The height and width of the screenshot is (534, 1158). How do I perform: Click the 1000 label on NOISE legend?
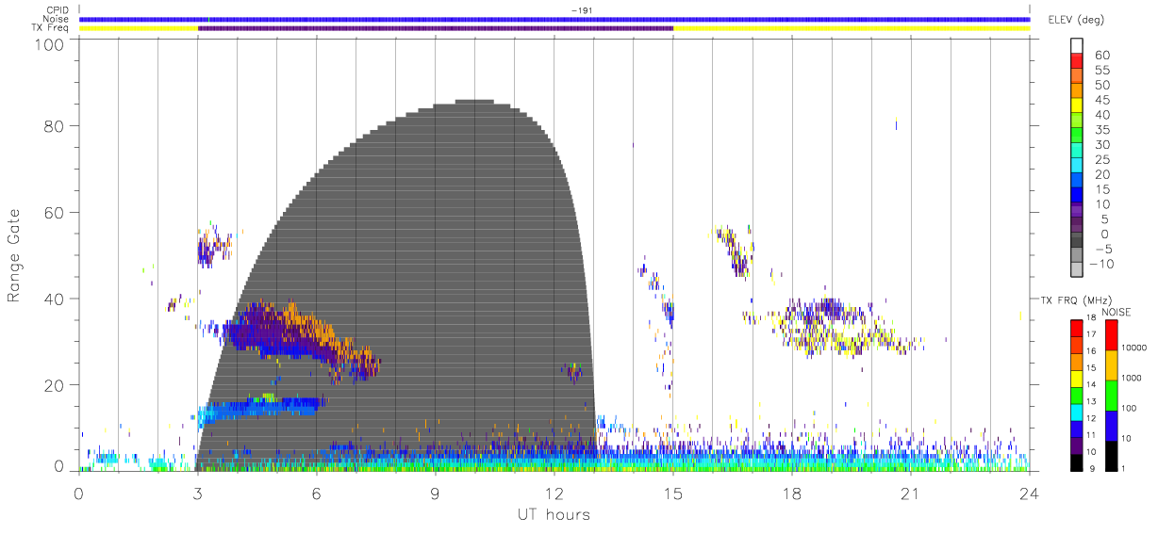[x=1131, y=378]
